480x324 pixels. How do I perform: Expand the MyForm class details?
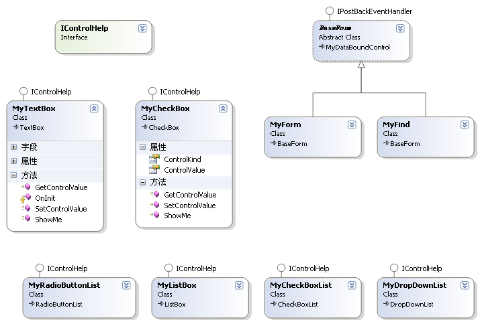click(352, 125)
